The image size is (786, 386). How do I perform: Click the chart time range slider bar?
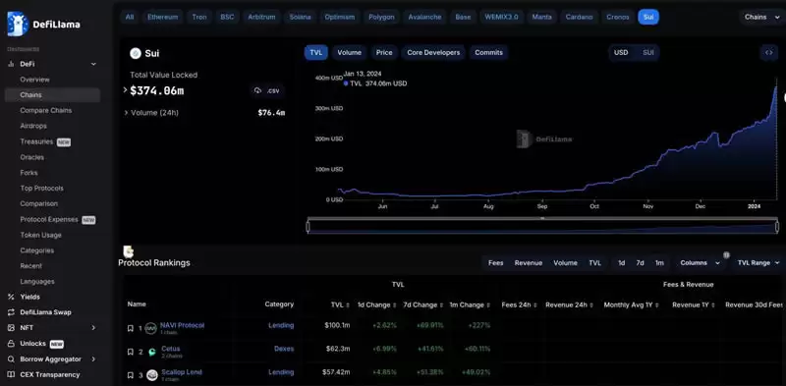pyautogui.click(x=542, y=227)
